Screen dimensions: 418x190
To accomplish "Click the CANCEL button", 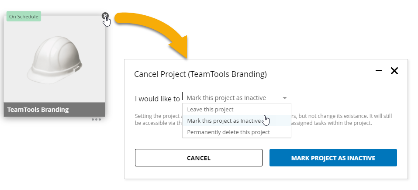I will coord(199,158).
